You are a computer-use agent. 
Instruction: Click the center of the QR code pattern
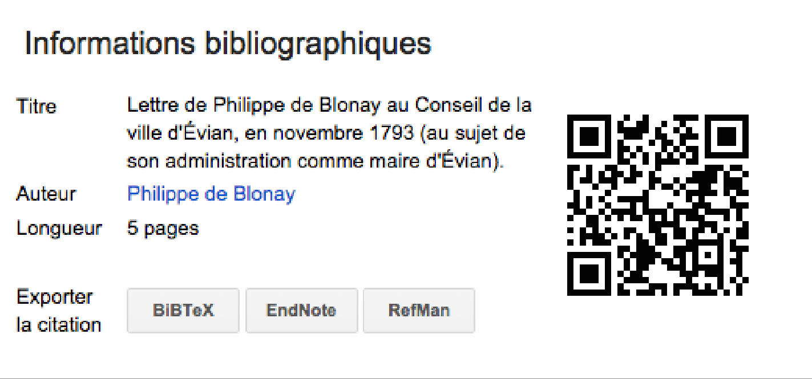pyautogui.click(x=658, y=205)
